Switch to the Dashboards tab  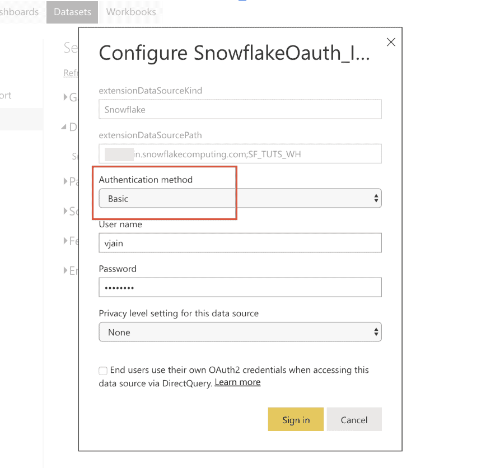(20, 12)
